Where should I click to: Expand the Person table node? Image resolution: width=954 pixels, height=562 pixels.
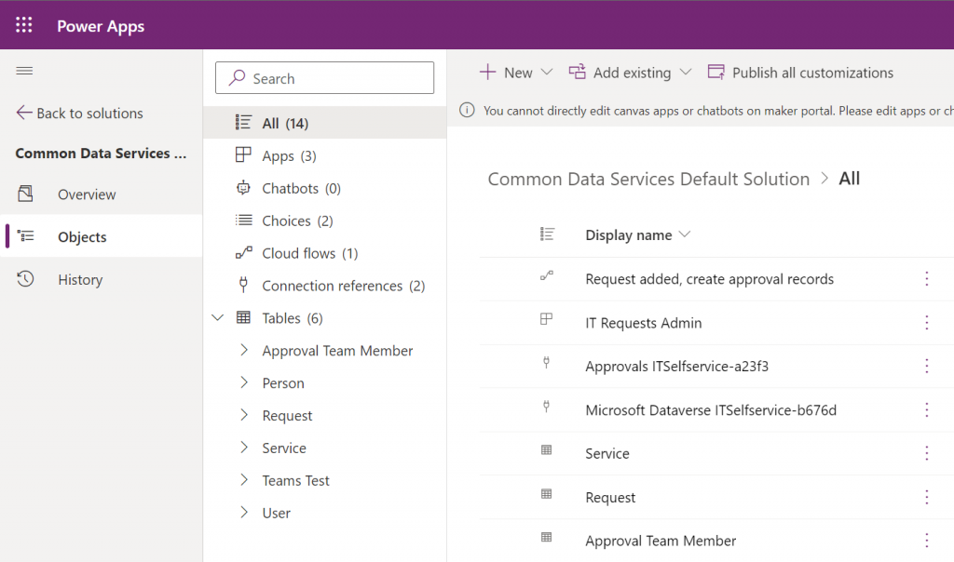point(244,382)
